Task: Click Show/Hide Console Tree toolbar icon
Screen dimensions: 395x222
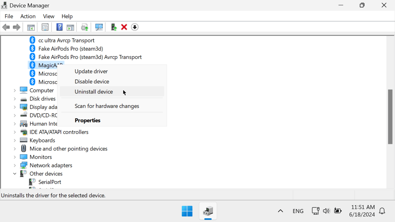Action: pyautogui.click(x=31, y=27)
